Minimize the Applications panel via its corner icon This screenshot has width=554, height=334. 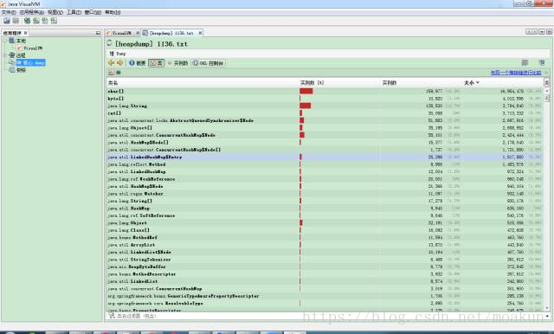[x=98, y=33]
